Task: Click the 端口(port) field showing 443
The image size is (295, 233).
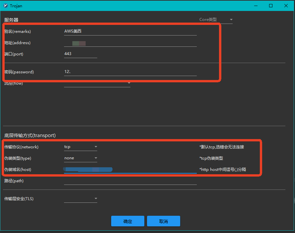Action: (80, 54)
